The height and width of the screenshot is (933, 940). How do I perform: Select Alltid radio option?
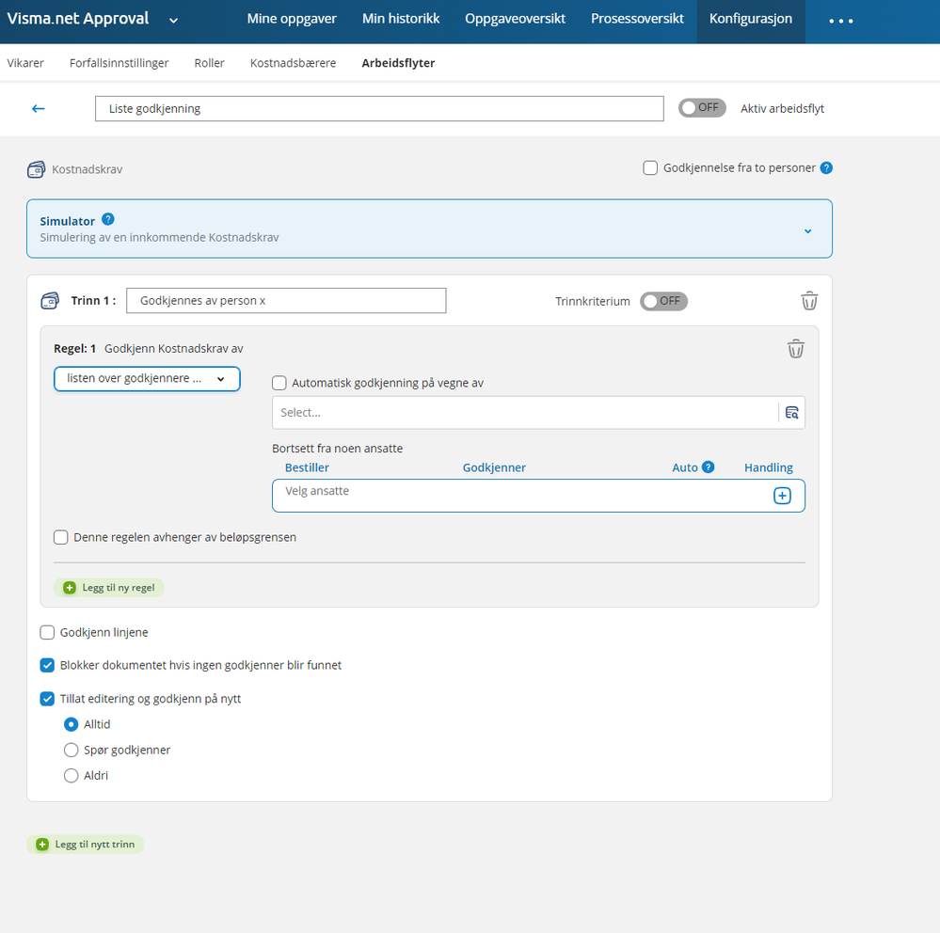[71, 724]
